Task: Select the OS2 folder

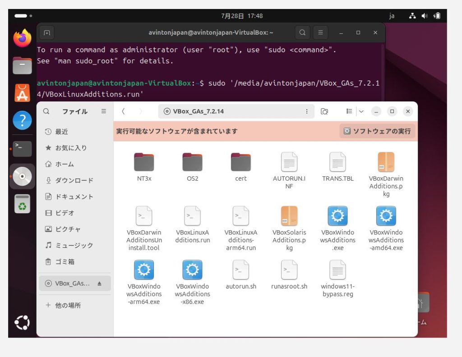Action: (192, 167)
